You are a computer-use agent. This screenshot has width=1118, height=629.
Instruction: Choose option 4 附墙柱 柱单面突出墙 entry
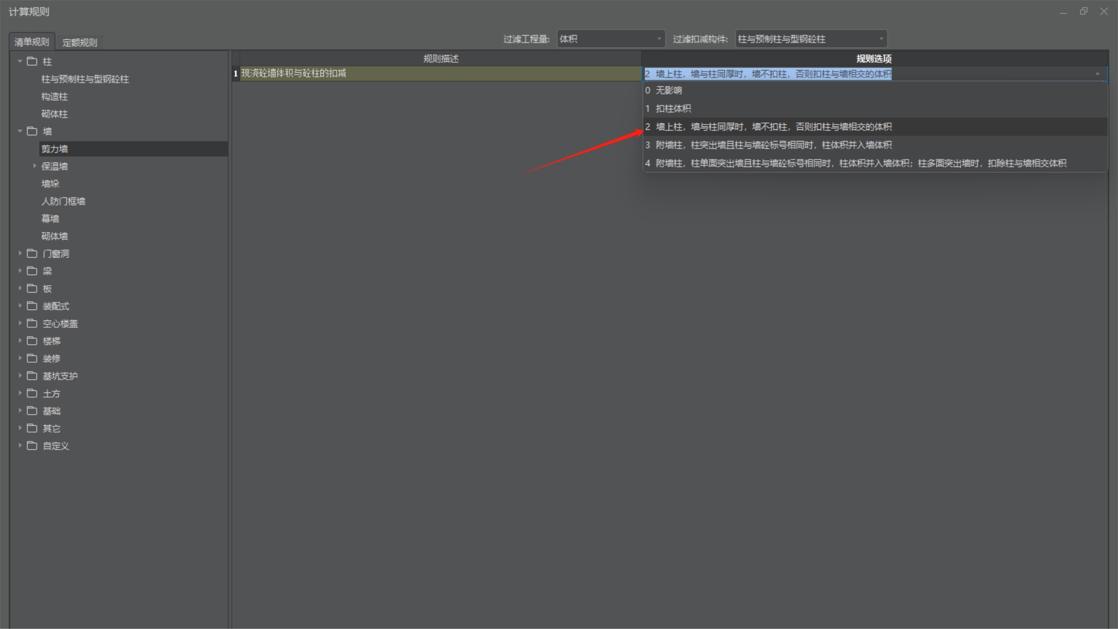click(875, 163)
